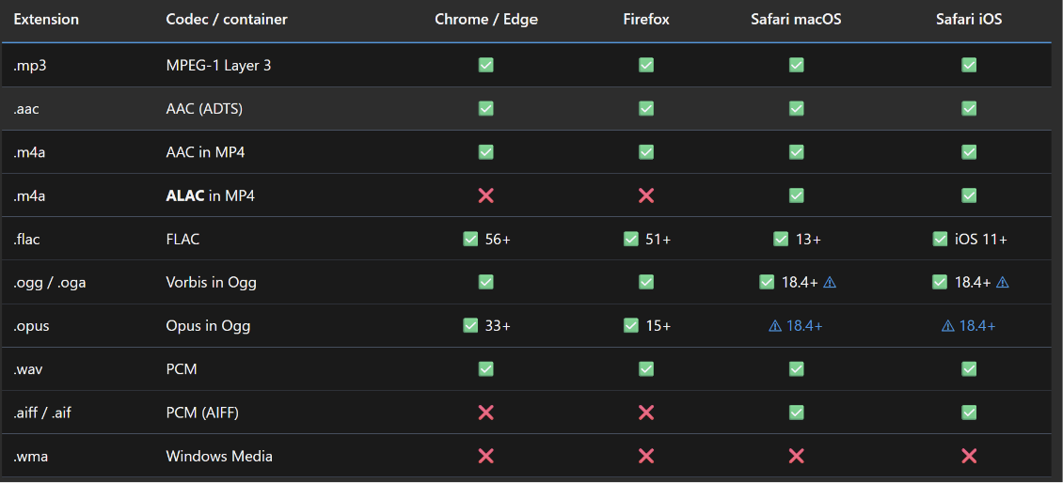Click the MPEG-1 Layer 3 codec cell
1063x483 pixels.
pyautogui.click(x=218, y=66)
